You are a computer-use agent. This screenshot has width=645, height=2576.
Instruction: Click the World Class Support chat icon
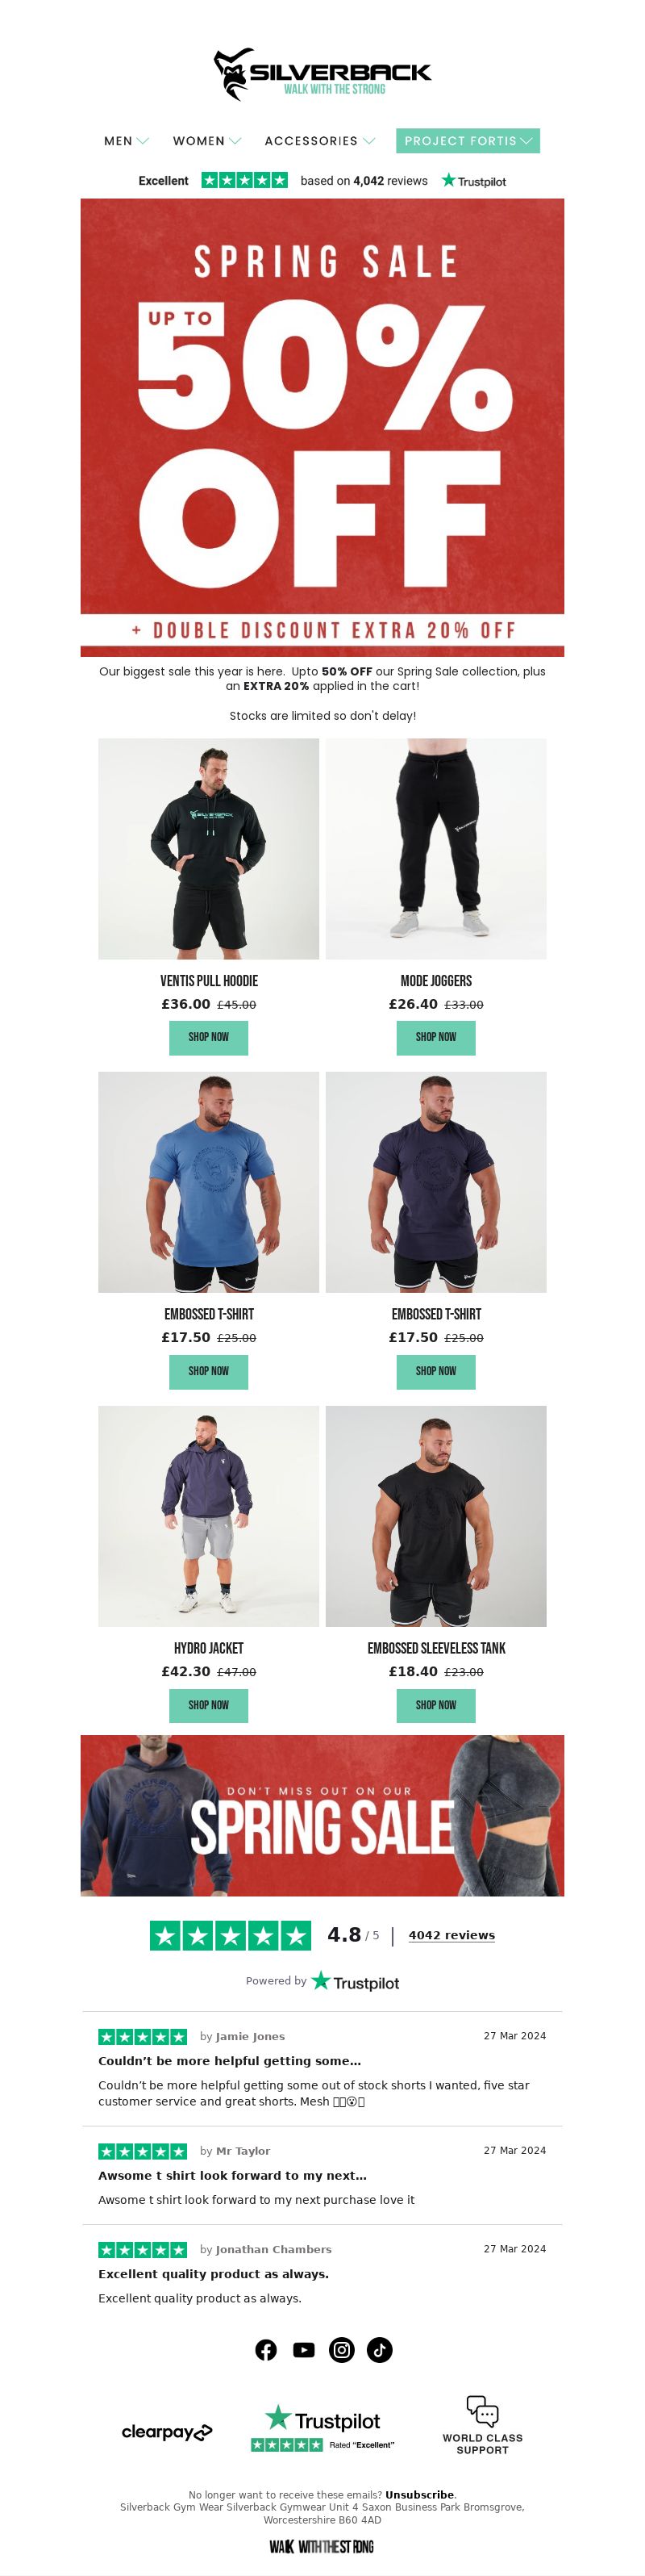coord(482,2410)
